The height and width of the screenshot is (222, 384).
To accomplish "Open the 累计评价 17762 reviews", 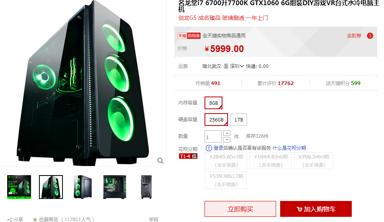I will (275, 83).
